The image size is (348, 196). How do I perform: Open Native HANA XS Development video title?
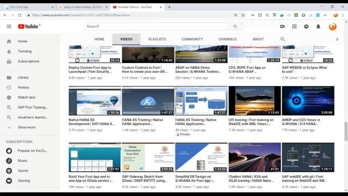pos(92,122)
